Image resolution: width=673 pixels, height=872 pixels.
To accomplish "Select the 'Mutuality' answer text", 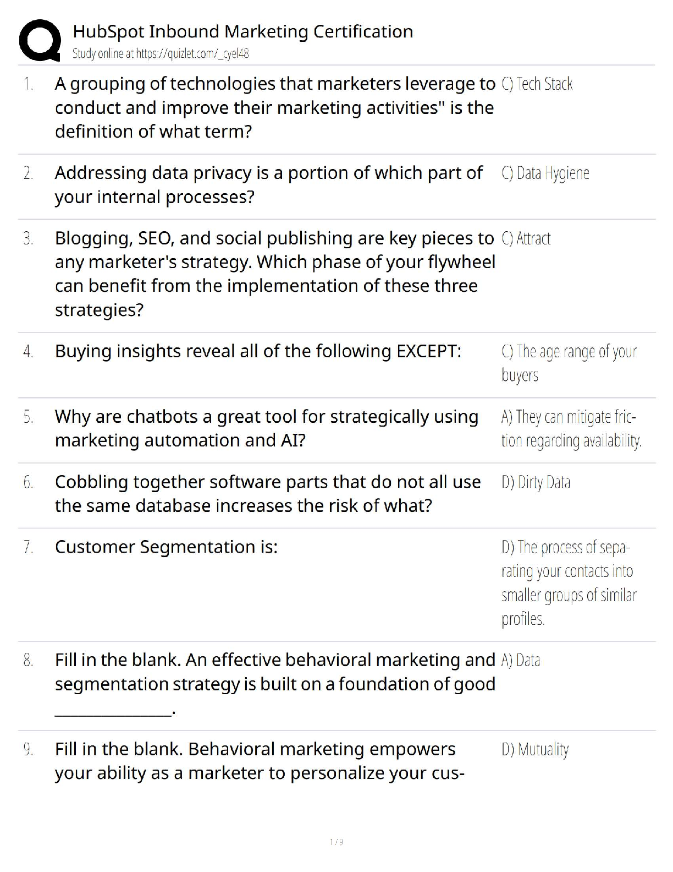I will 534,749.
